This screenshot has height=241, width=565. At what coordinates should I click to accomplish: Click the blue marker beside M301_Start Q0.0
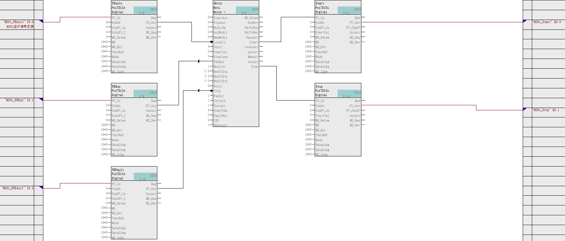pos(525,21)
